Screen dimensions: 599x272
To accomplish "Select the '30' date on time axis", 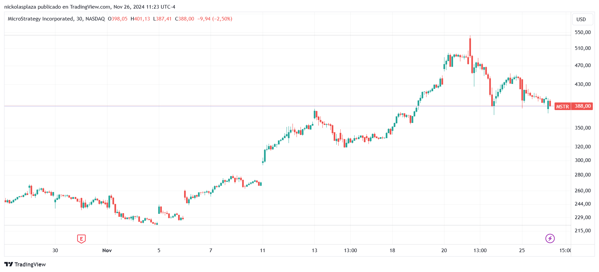I will click(x=55, y=251).
